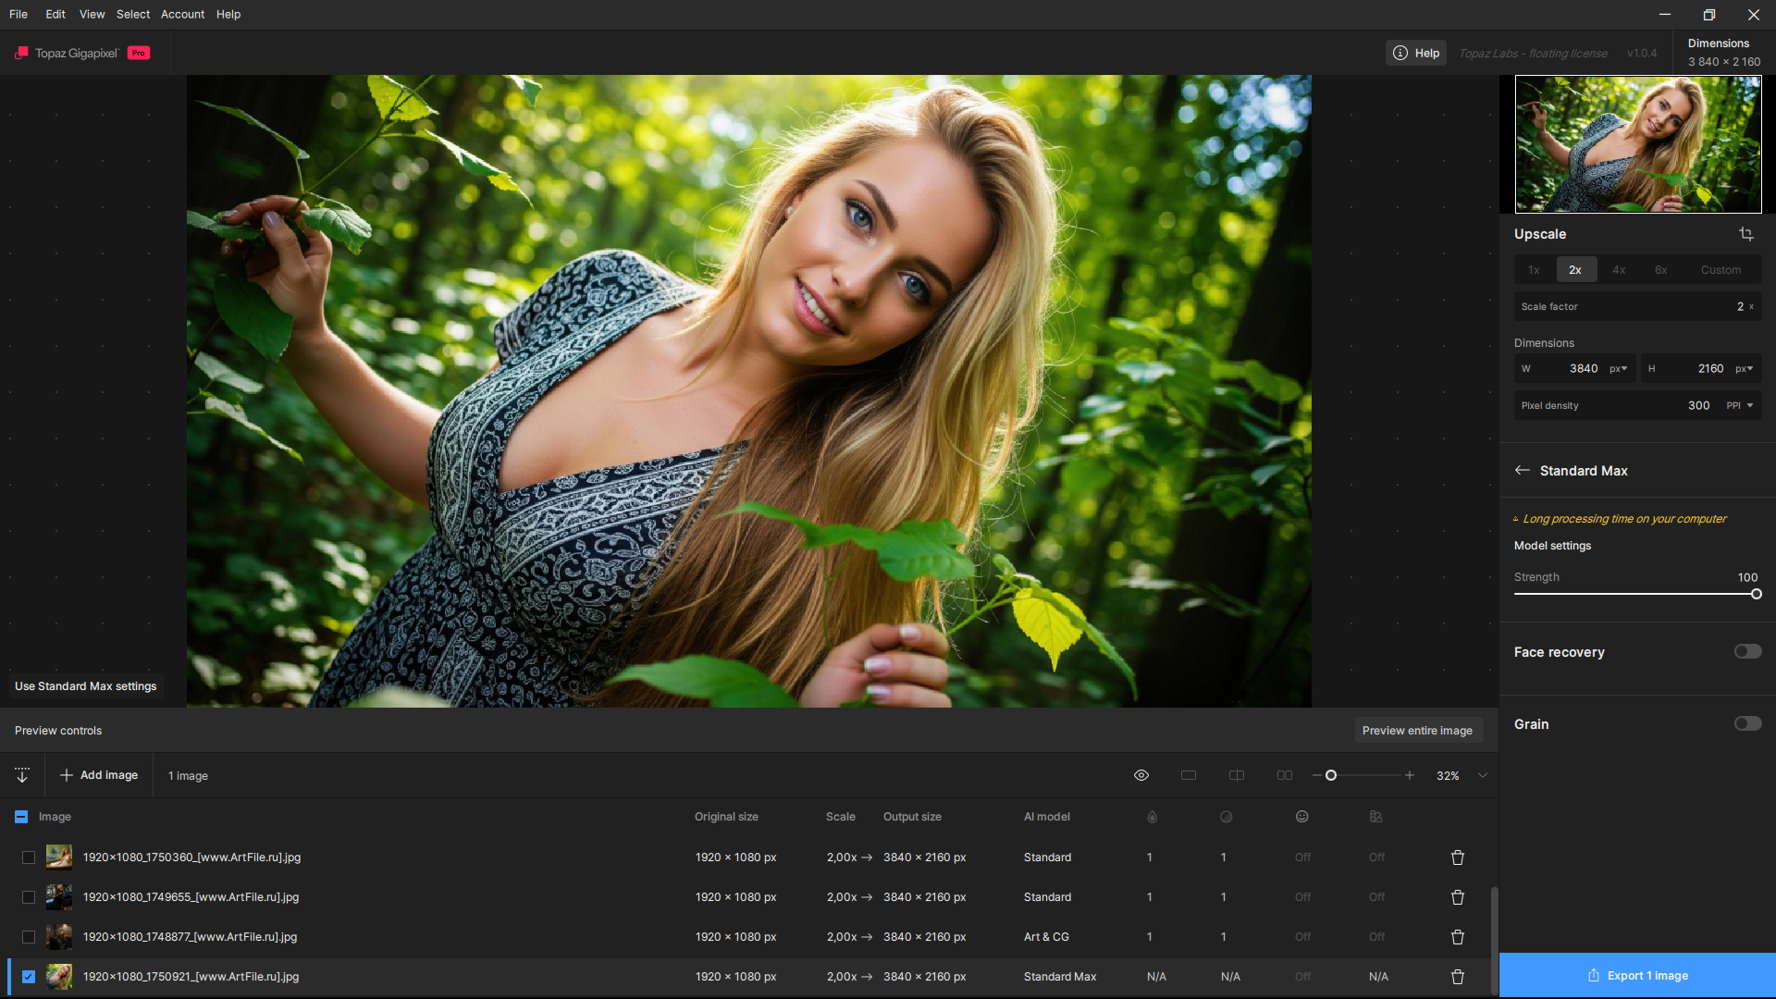
Task: Switch to single view layout icon
Action: tap(1189, 775)
